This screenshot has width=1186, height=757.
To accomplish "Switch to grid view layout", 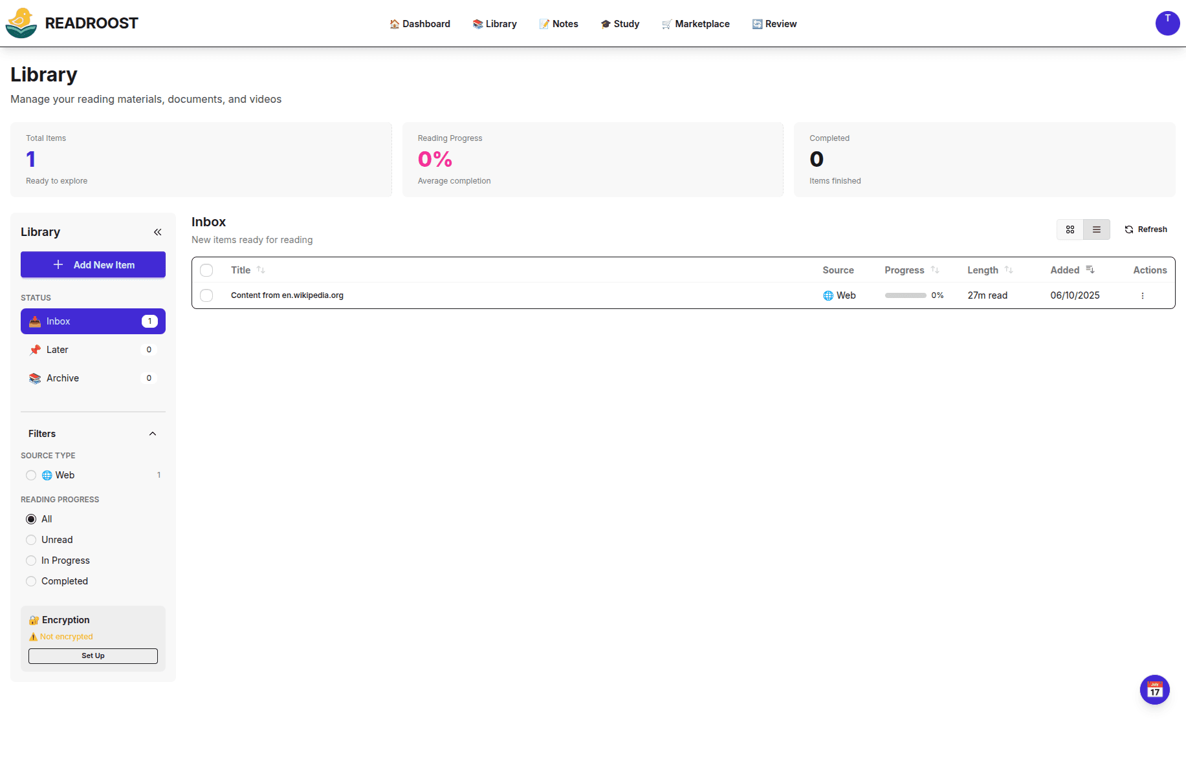I will [x=1070, y=229].
